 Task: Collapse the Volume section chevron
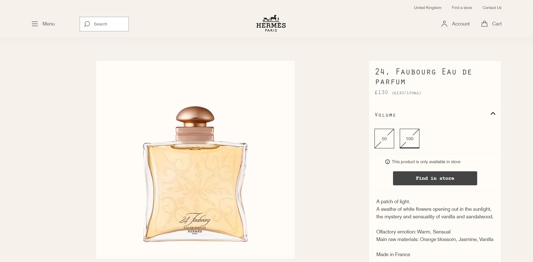[x=493, y=114]
